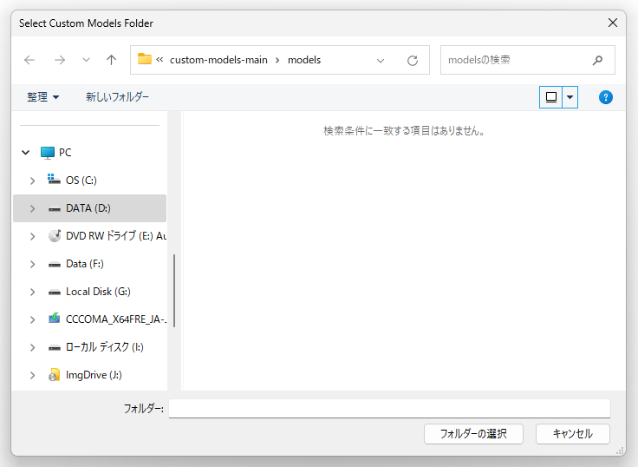Close the Select Custom Models Folder dialog

point(612,23)
